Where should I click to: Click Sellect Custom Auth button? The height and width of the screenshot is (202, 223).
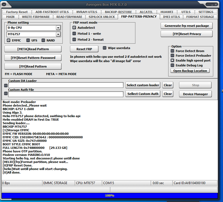click(143, 94)
